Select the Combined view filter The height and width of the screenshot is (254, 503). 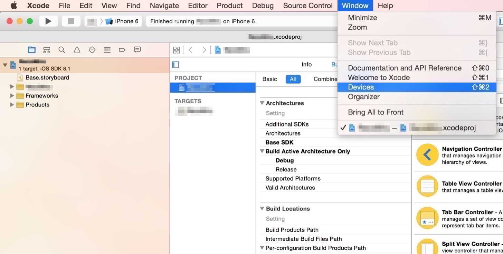tap(325, 79)
